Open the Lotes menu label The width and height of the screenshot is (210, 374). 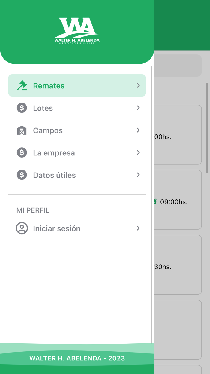pyautogui.click(x=43, y=108)
